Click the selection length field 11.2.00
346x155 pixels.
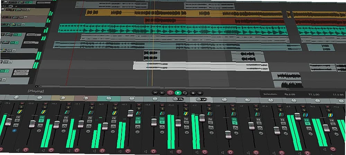pos(338,94)
